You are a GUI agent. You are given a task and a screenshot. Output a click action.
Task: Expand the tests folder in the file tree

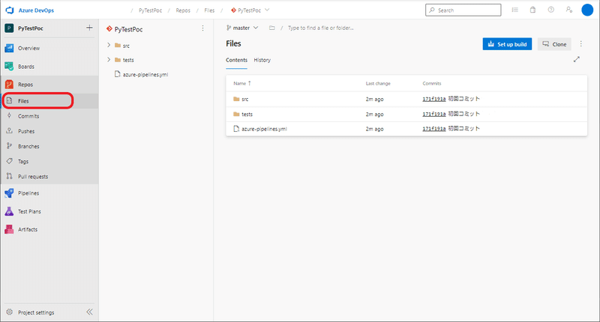coord(109,60)
